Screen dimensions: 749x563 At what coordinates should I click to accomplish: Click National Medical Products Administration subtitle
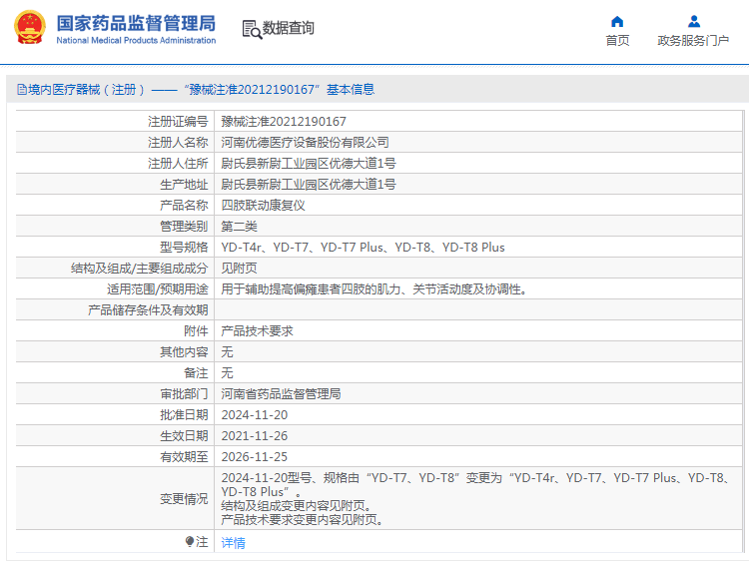(x=136, y=41)
